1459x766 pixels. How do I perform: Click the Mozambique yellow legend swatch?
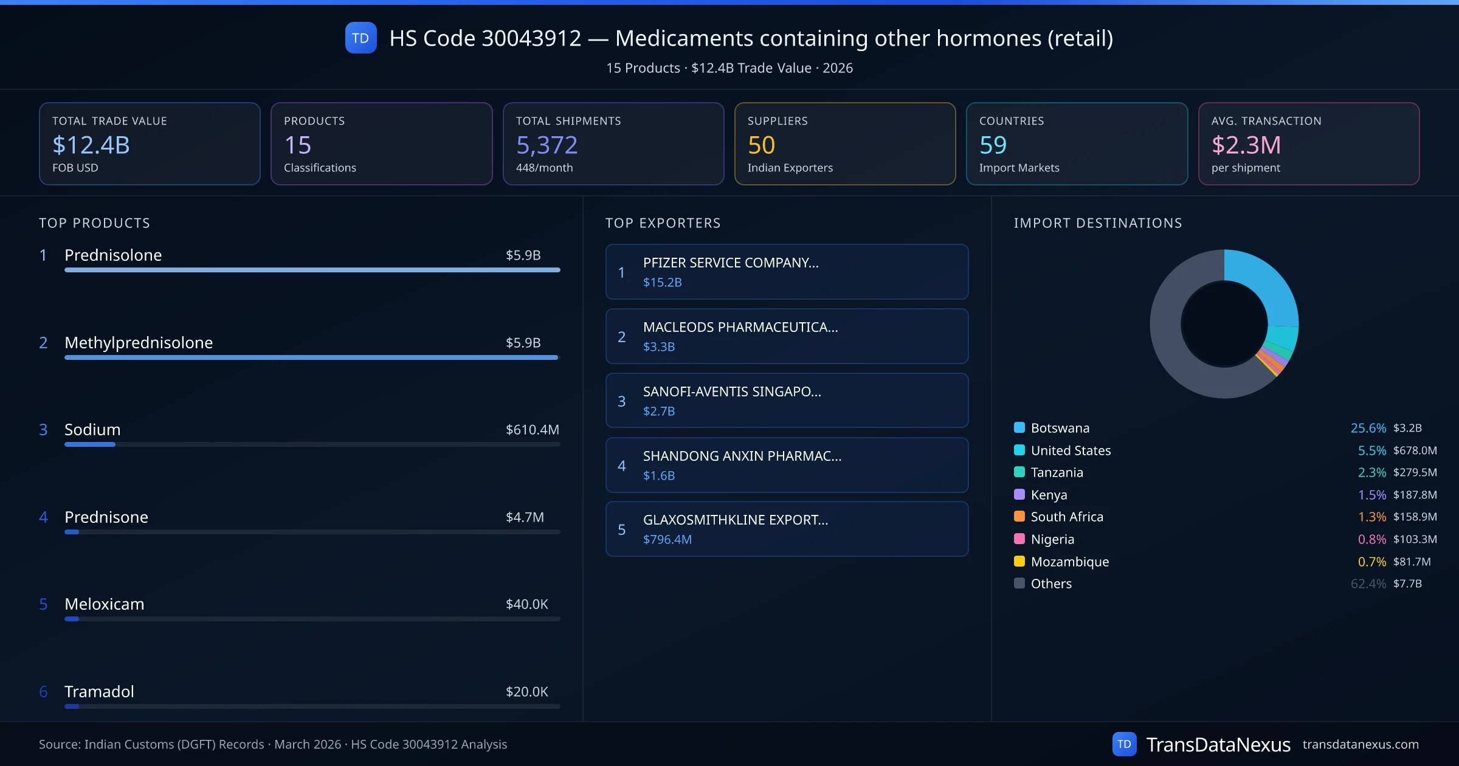coord(1019,561)
